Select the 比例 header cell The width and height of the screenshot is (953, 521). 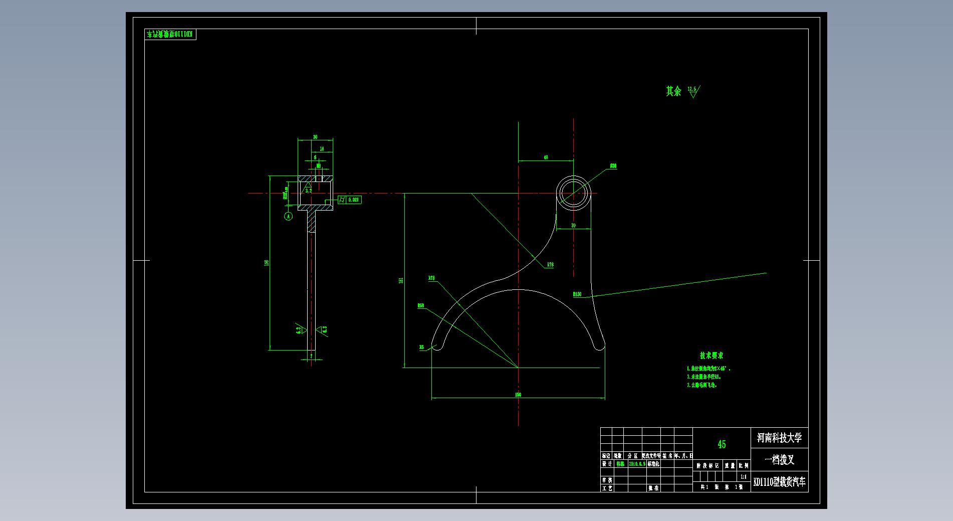tap(744, 466)
